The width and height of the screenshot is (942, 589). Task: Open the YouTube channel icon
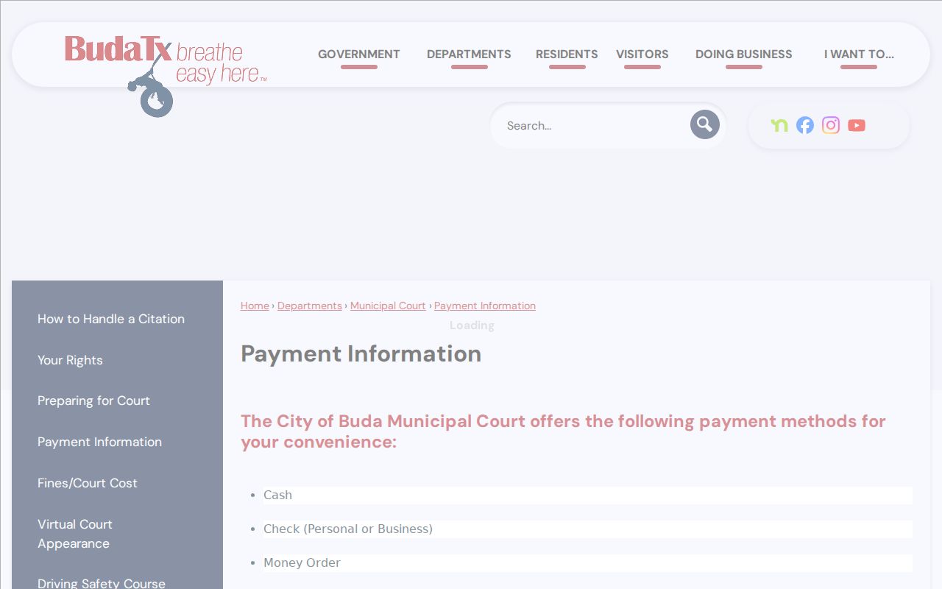coord(857,125)
